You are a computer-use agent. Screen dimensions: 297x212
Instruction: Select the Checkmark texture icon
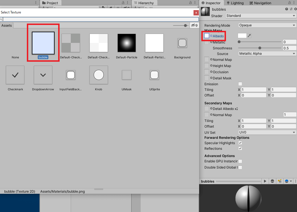click(15, 75)
